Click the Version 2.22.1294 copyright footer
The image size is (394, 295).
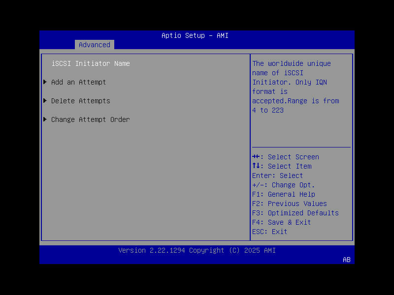pos(197,250)
